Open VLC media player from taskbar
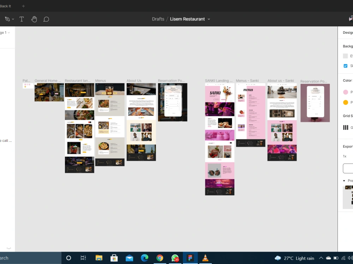 coord(205,258)
